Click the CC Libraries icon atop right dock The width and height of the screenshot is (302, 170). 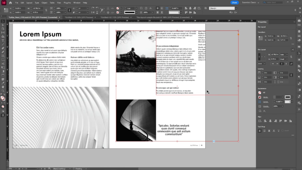(x=299, y=20)
